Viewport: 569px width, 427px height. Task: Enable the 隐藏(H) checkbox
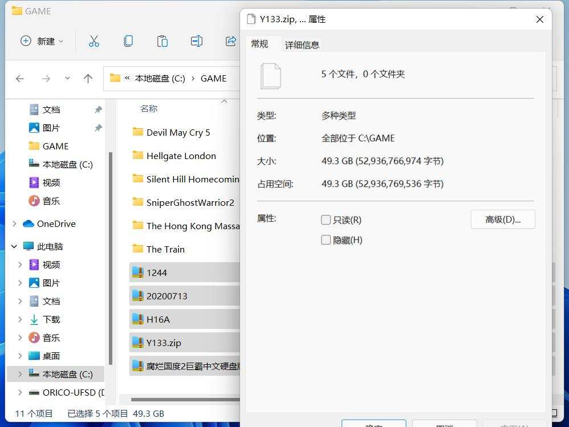326,239
